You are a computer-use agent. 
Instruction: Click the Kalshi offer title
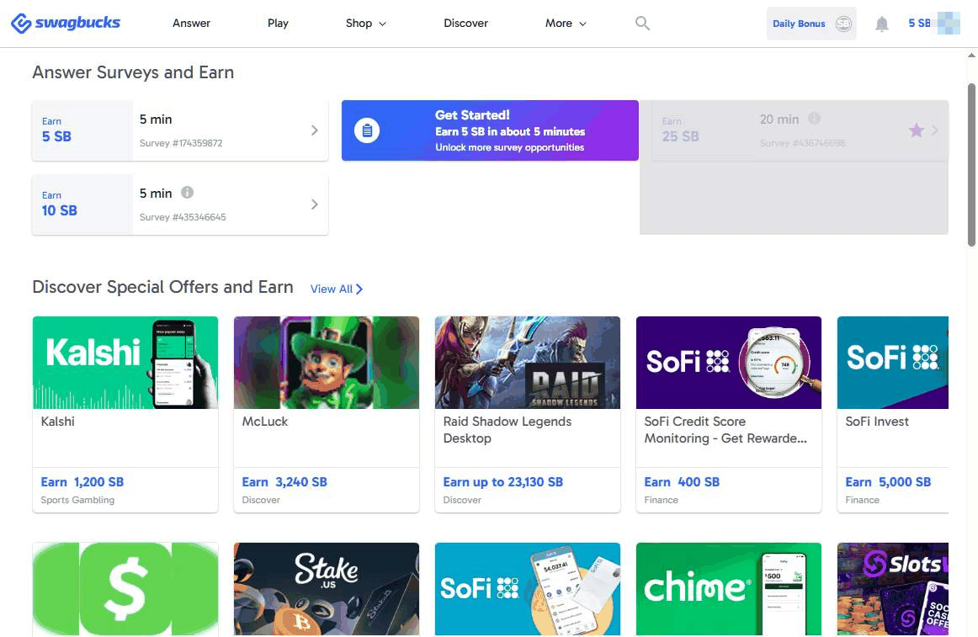pyautogui.click(x=57, y=421)
